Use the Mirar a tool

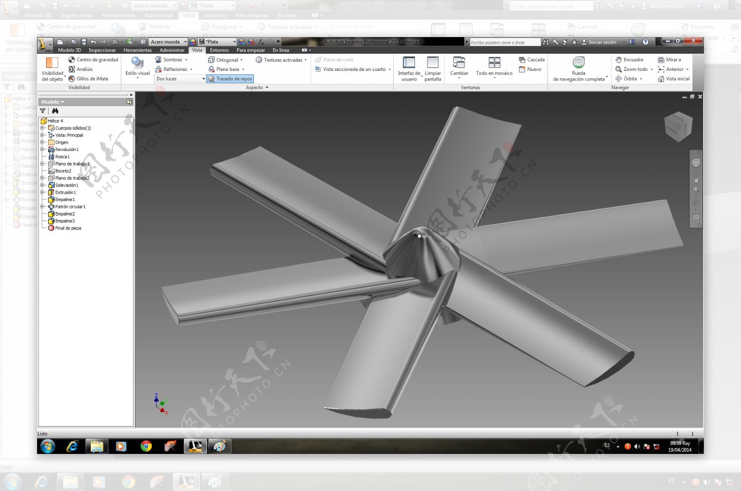669,60
